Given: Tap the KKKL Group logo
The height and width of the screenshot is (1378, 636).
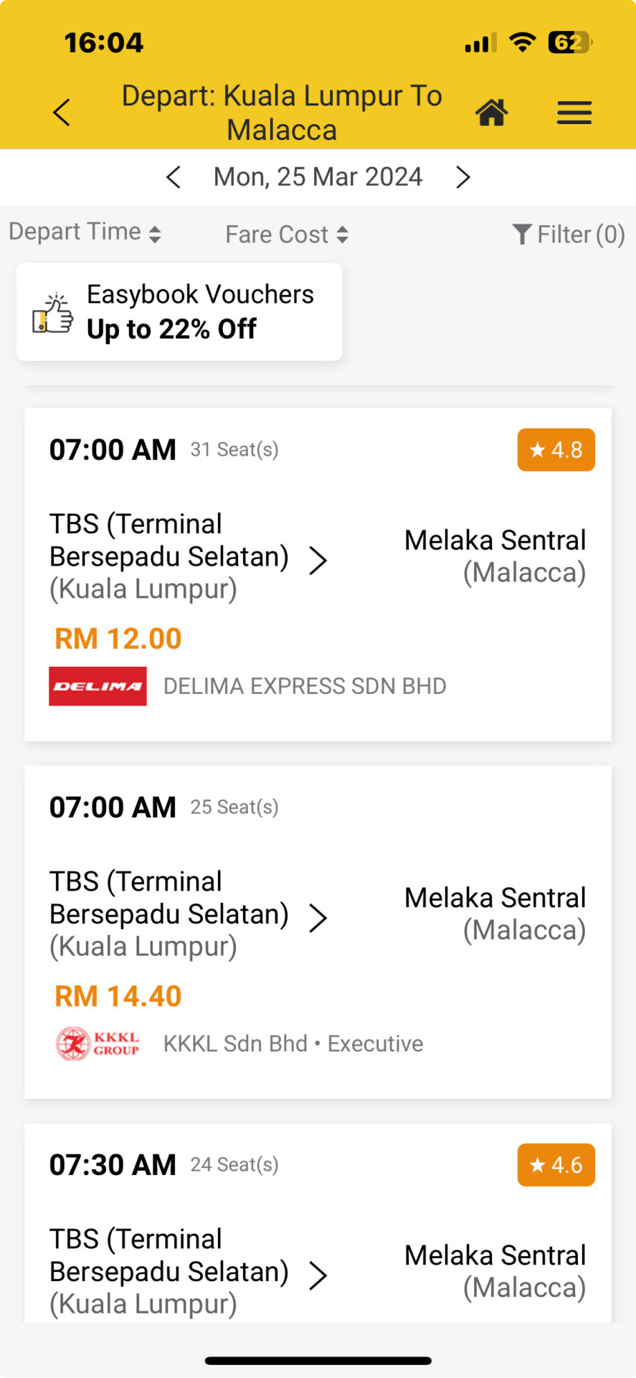Looking at the screenshot, I should [98, 1044].
